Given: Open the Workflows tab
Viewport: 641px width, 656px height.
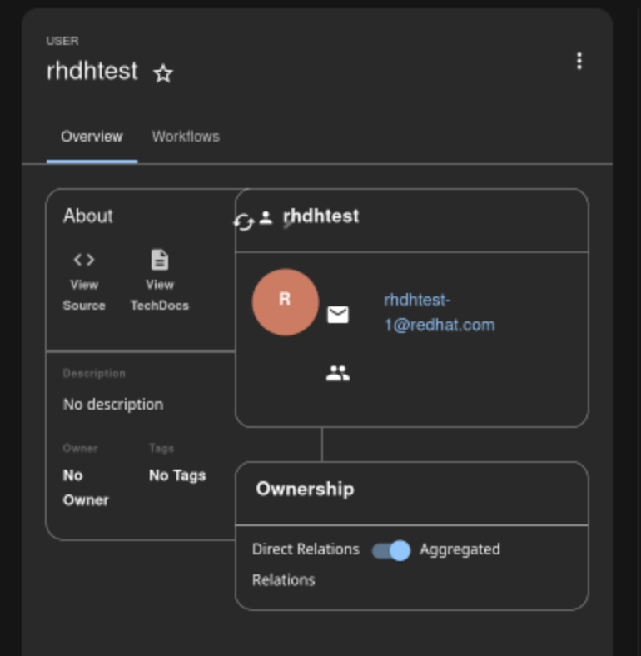Looking at the screenshot, I should (x=186, y=137).
